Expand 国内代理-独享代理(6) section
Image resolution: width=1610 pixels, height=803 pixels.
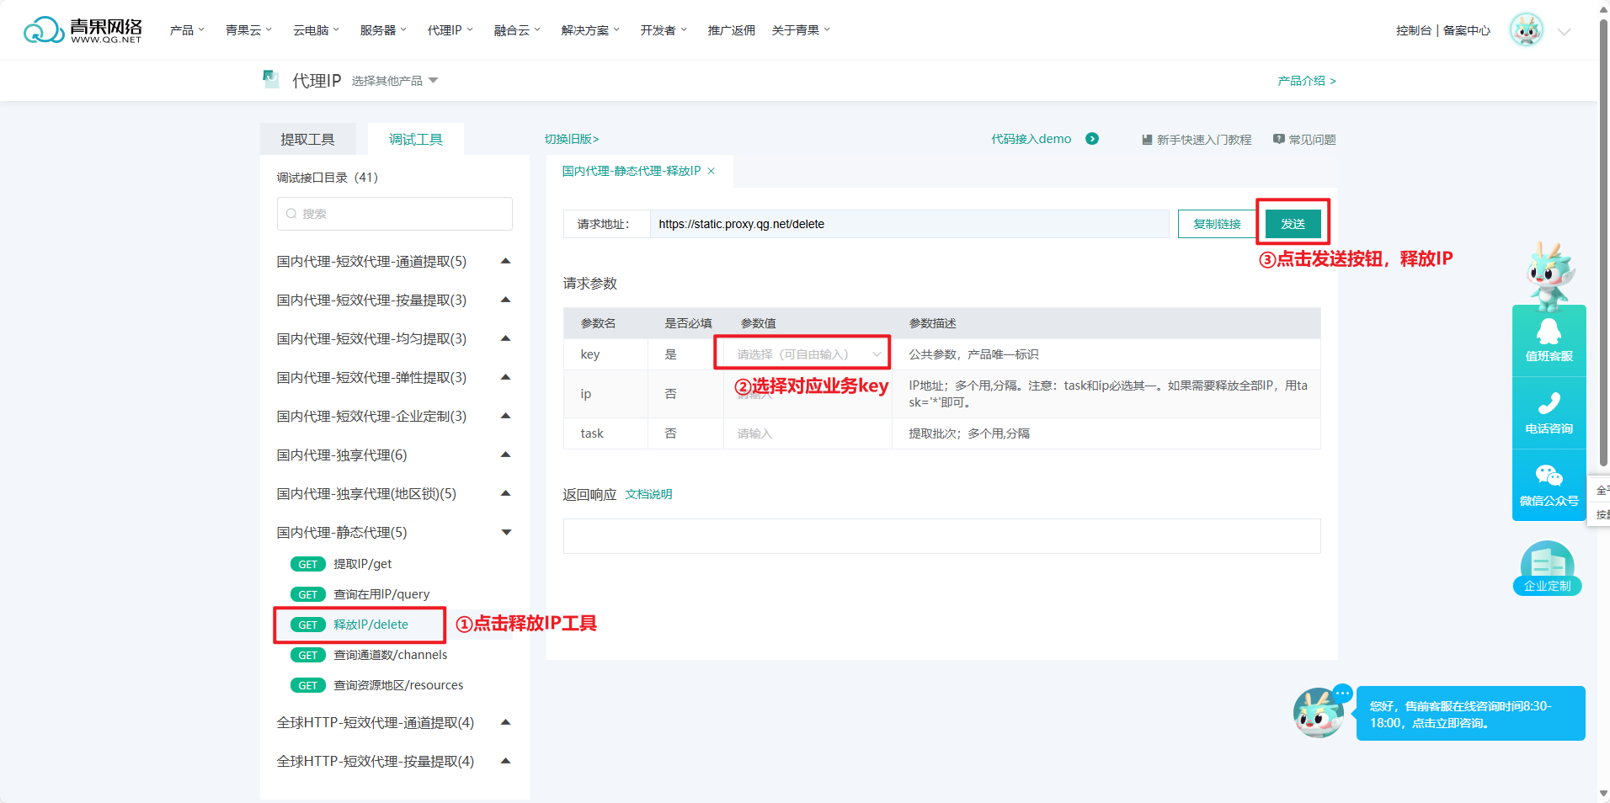[x=506, y=455]
